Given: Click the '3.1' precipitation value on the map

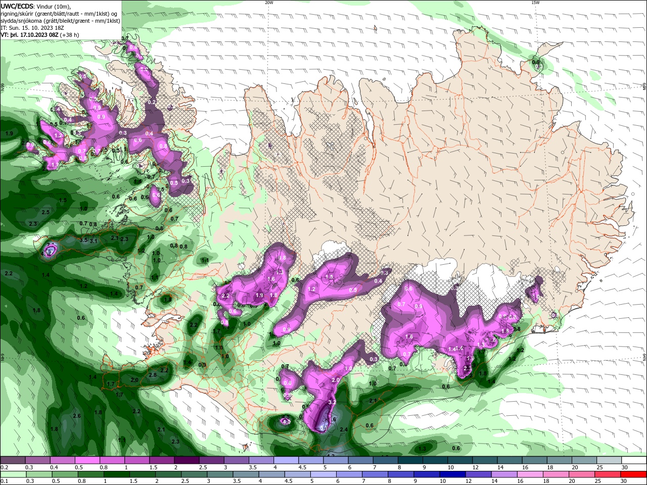Looking at the screenshot, I should tap(94, 241).
